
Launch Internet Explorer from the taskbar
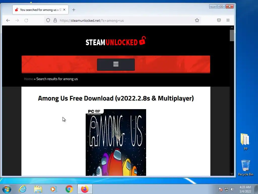point(22,189)
